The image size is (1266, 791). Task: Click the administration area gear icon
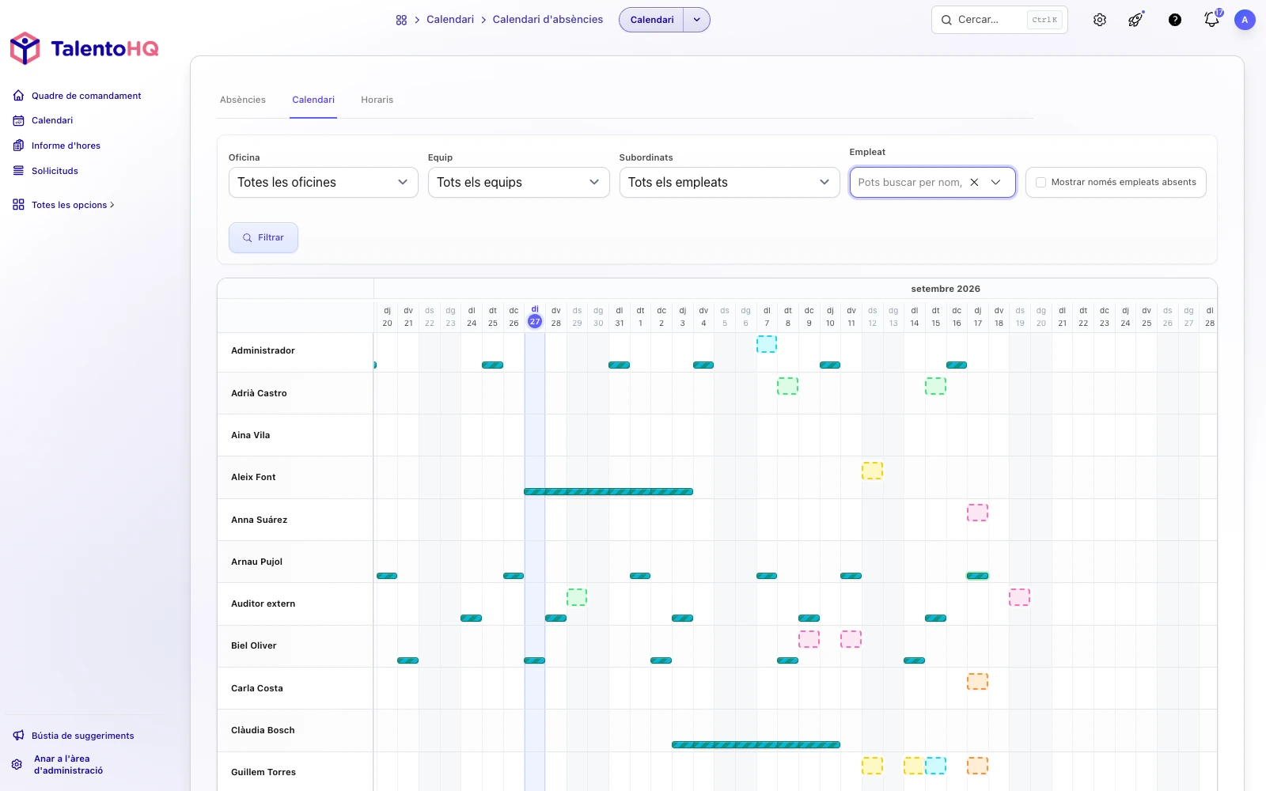click(17, 764)
